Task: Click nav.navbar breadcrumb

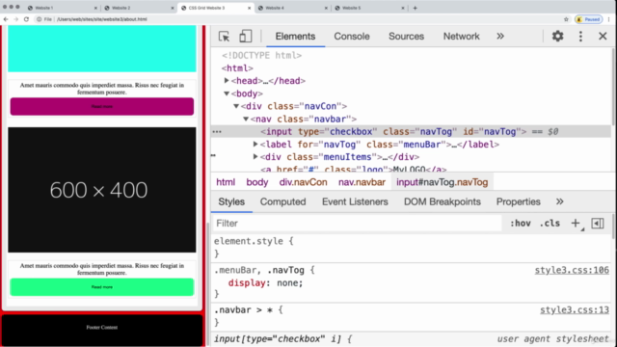Action: 362,182
